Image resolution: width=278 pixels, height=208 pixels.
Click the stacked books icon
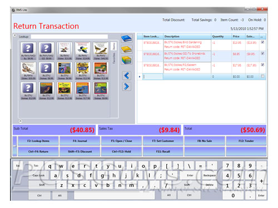click(x=127, y=60)
